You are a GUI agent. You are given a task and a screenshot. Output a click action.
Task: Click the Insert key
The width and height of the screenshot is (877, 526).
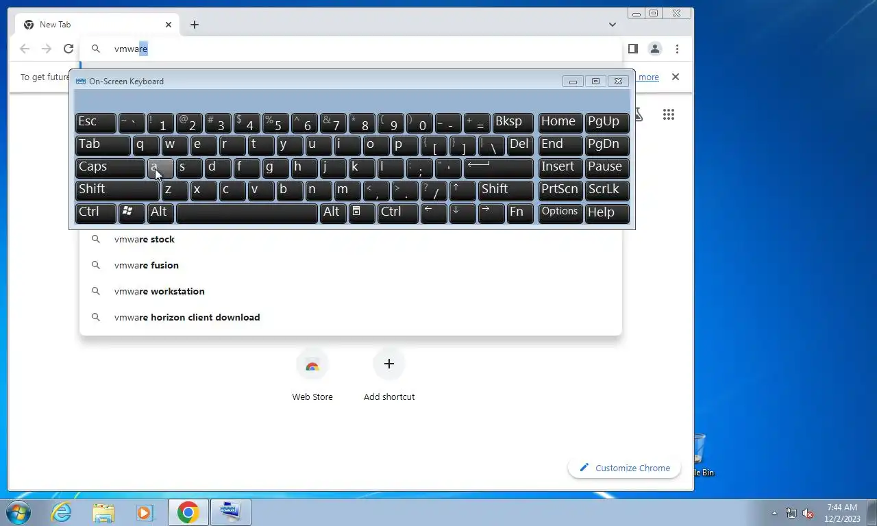coord(560,168)
